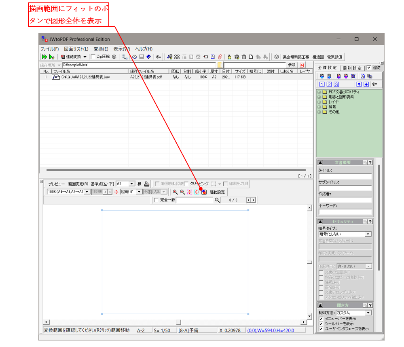Click the 連動設定 button
This screenshot has width=404, height=347.
click(217, 192)
